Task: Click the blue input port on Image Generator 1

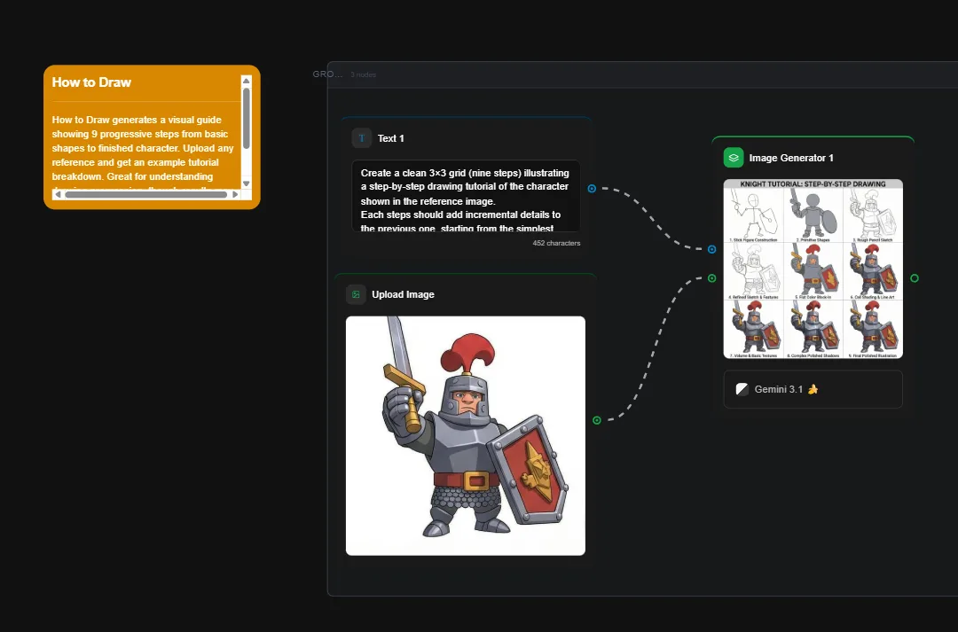Action: tap(711, 249)
